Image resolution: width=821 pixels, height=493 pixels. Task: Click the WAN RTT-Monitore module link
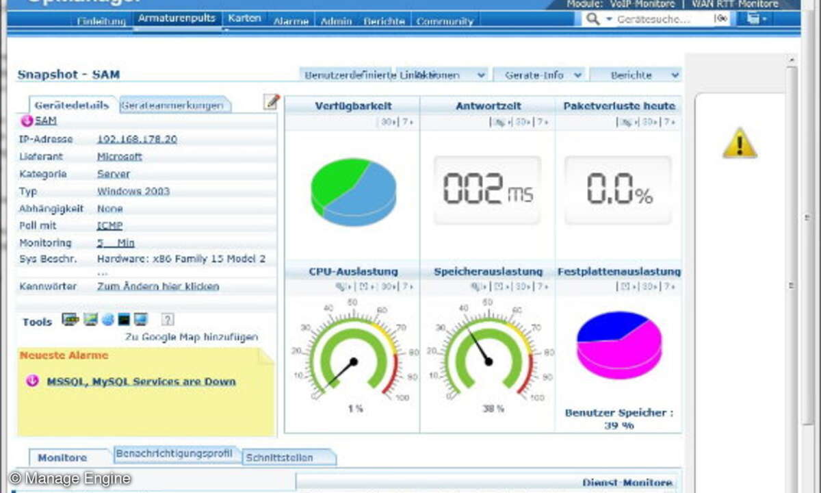click(x=735, y=4)
